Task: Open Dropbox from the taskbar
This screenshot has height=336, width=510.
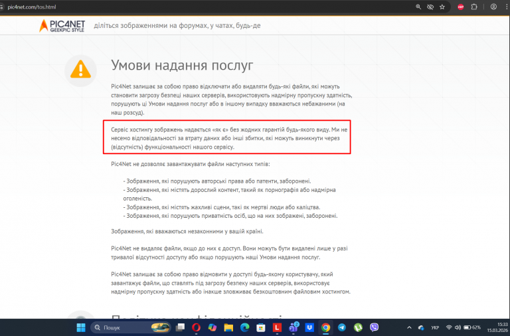Action: pyautogui.click(x=309, y=327)
